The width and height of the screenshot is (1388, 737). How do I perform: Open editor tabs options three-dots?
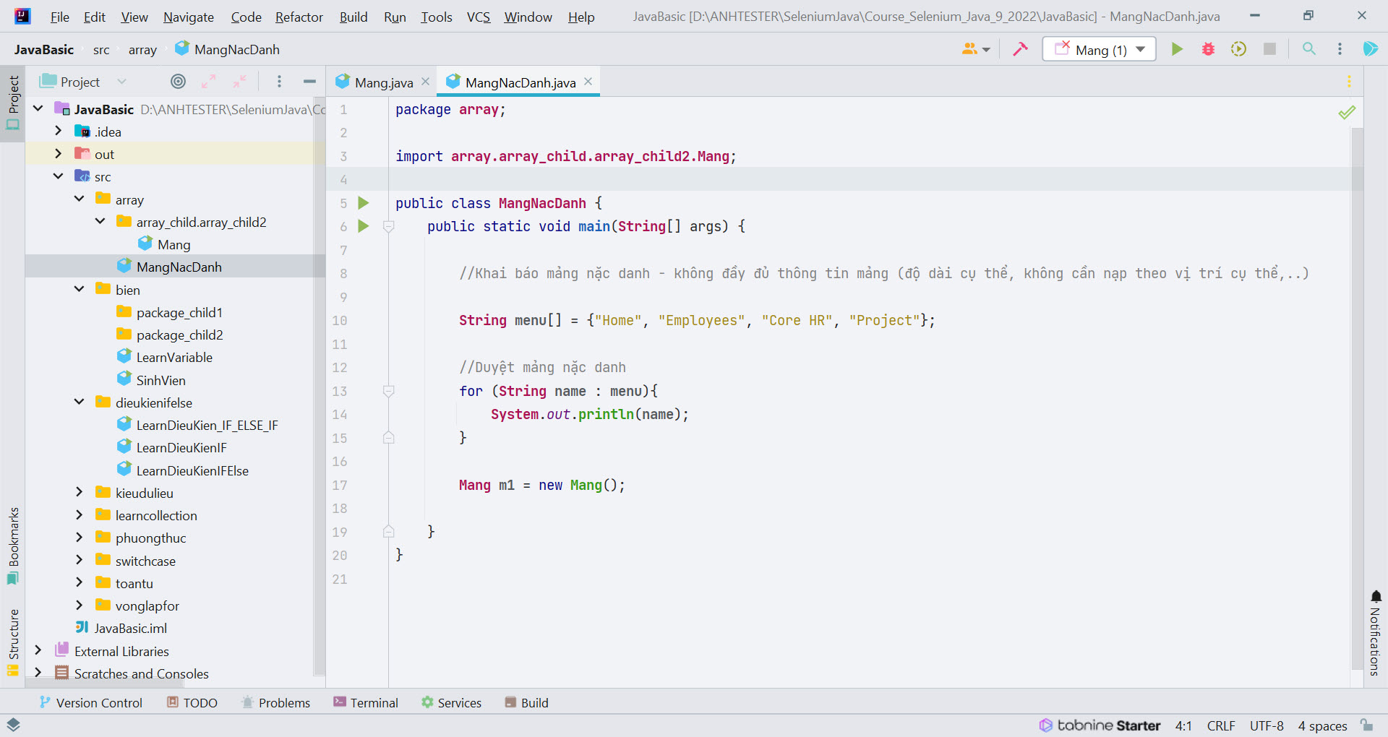coord(1349,82)
